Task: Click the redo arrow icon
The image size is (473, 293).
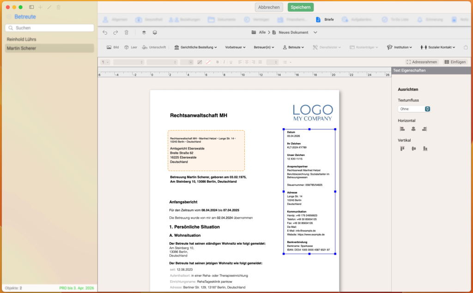Action: (115, 32)
